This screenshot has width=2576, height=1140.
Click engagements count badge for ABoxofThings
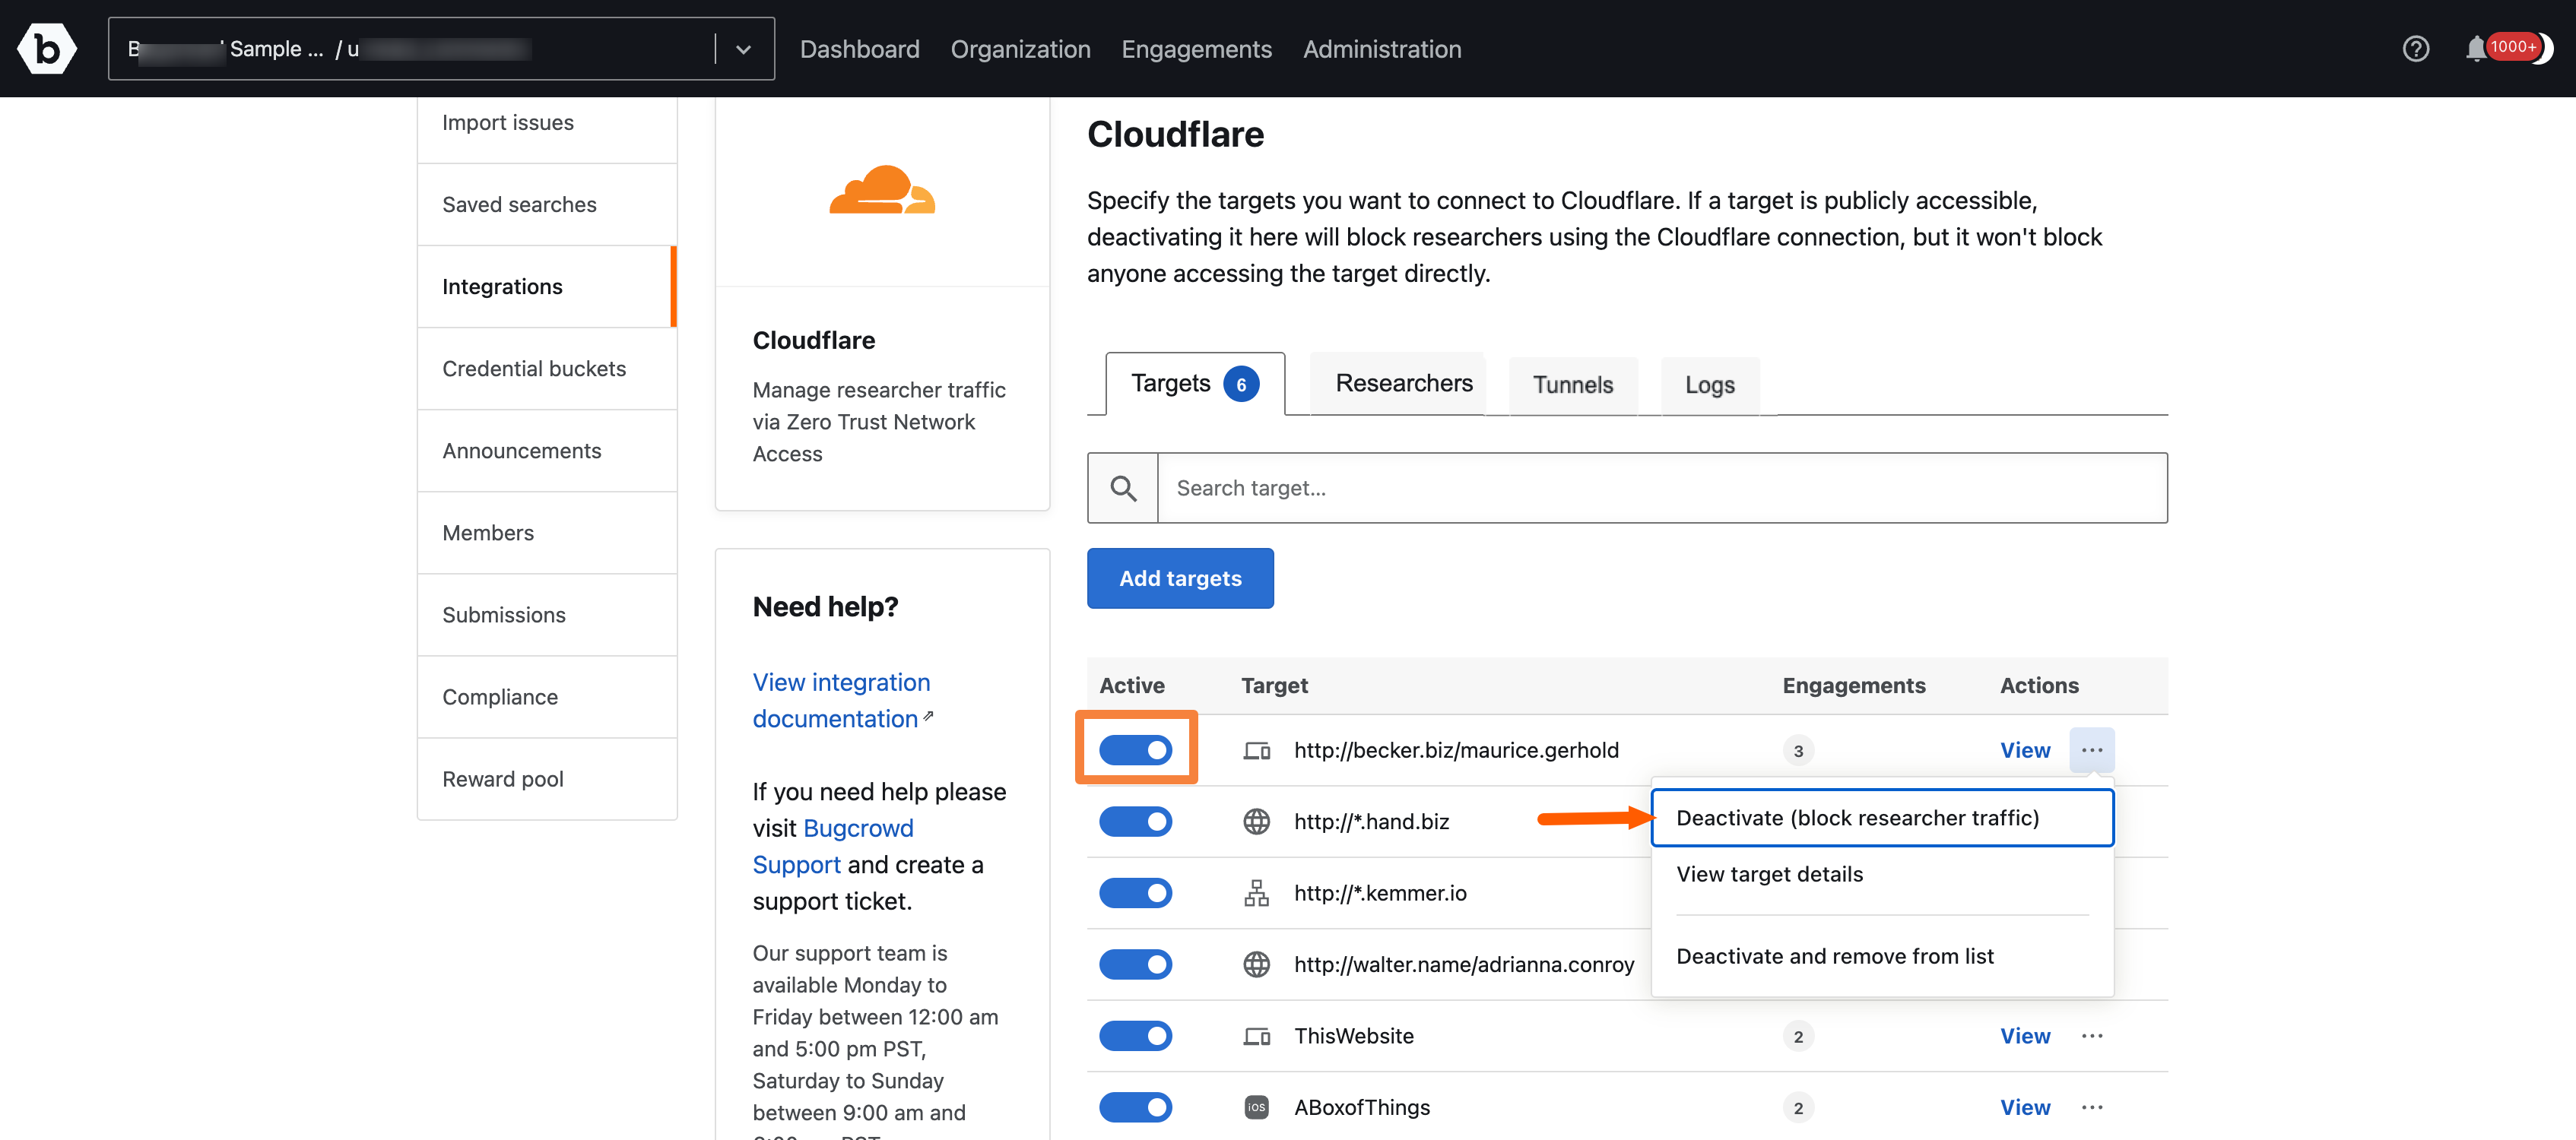coord(1797,1107)
